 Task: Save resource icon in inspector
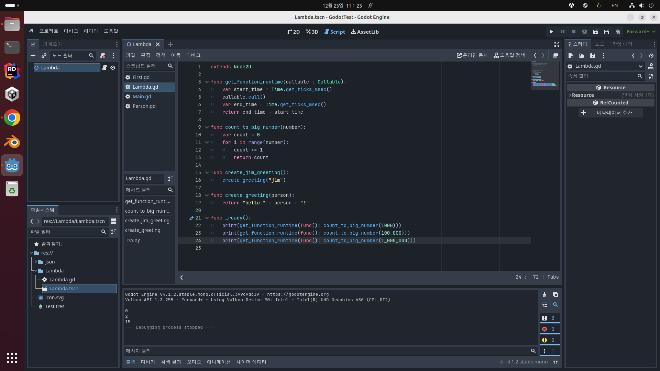(x=593, y=56)
